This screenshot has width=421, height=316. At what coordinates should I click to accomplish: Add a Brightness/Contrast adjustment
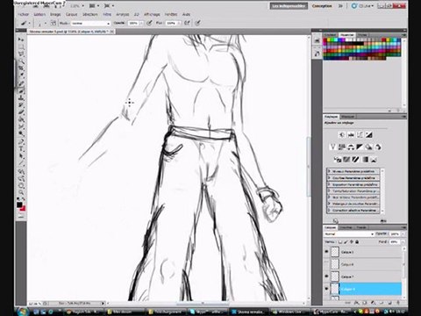coord(342,135)
